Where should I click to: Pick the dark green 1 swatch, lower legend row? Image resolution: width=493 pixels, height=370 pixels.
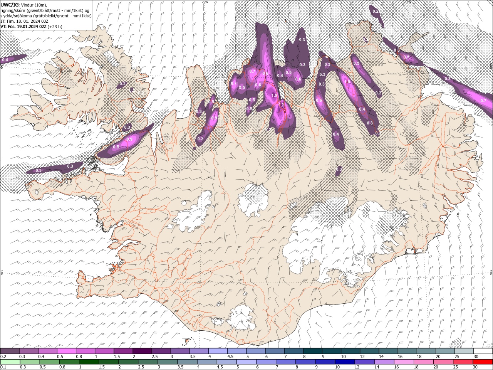point(89,362)
